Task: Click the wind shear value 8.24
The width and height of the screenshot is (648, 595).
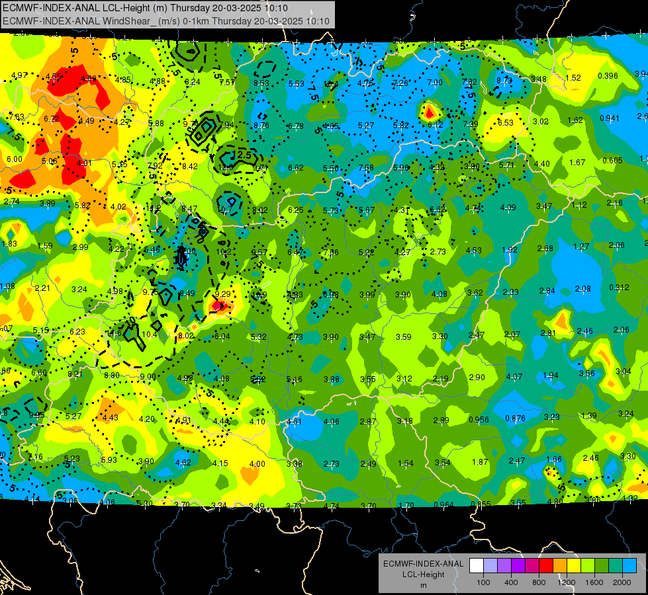Action: coord(192,82)
